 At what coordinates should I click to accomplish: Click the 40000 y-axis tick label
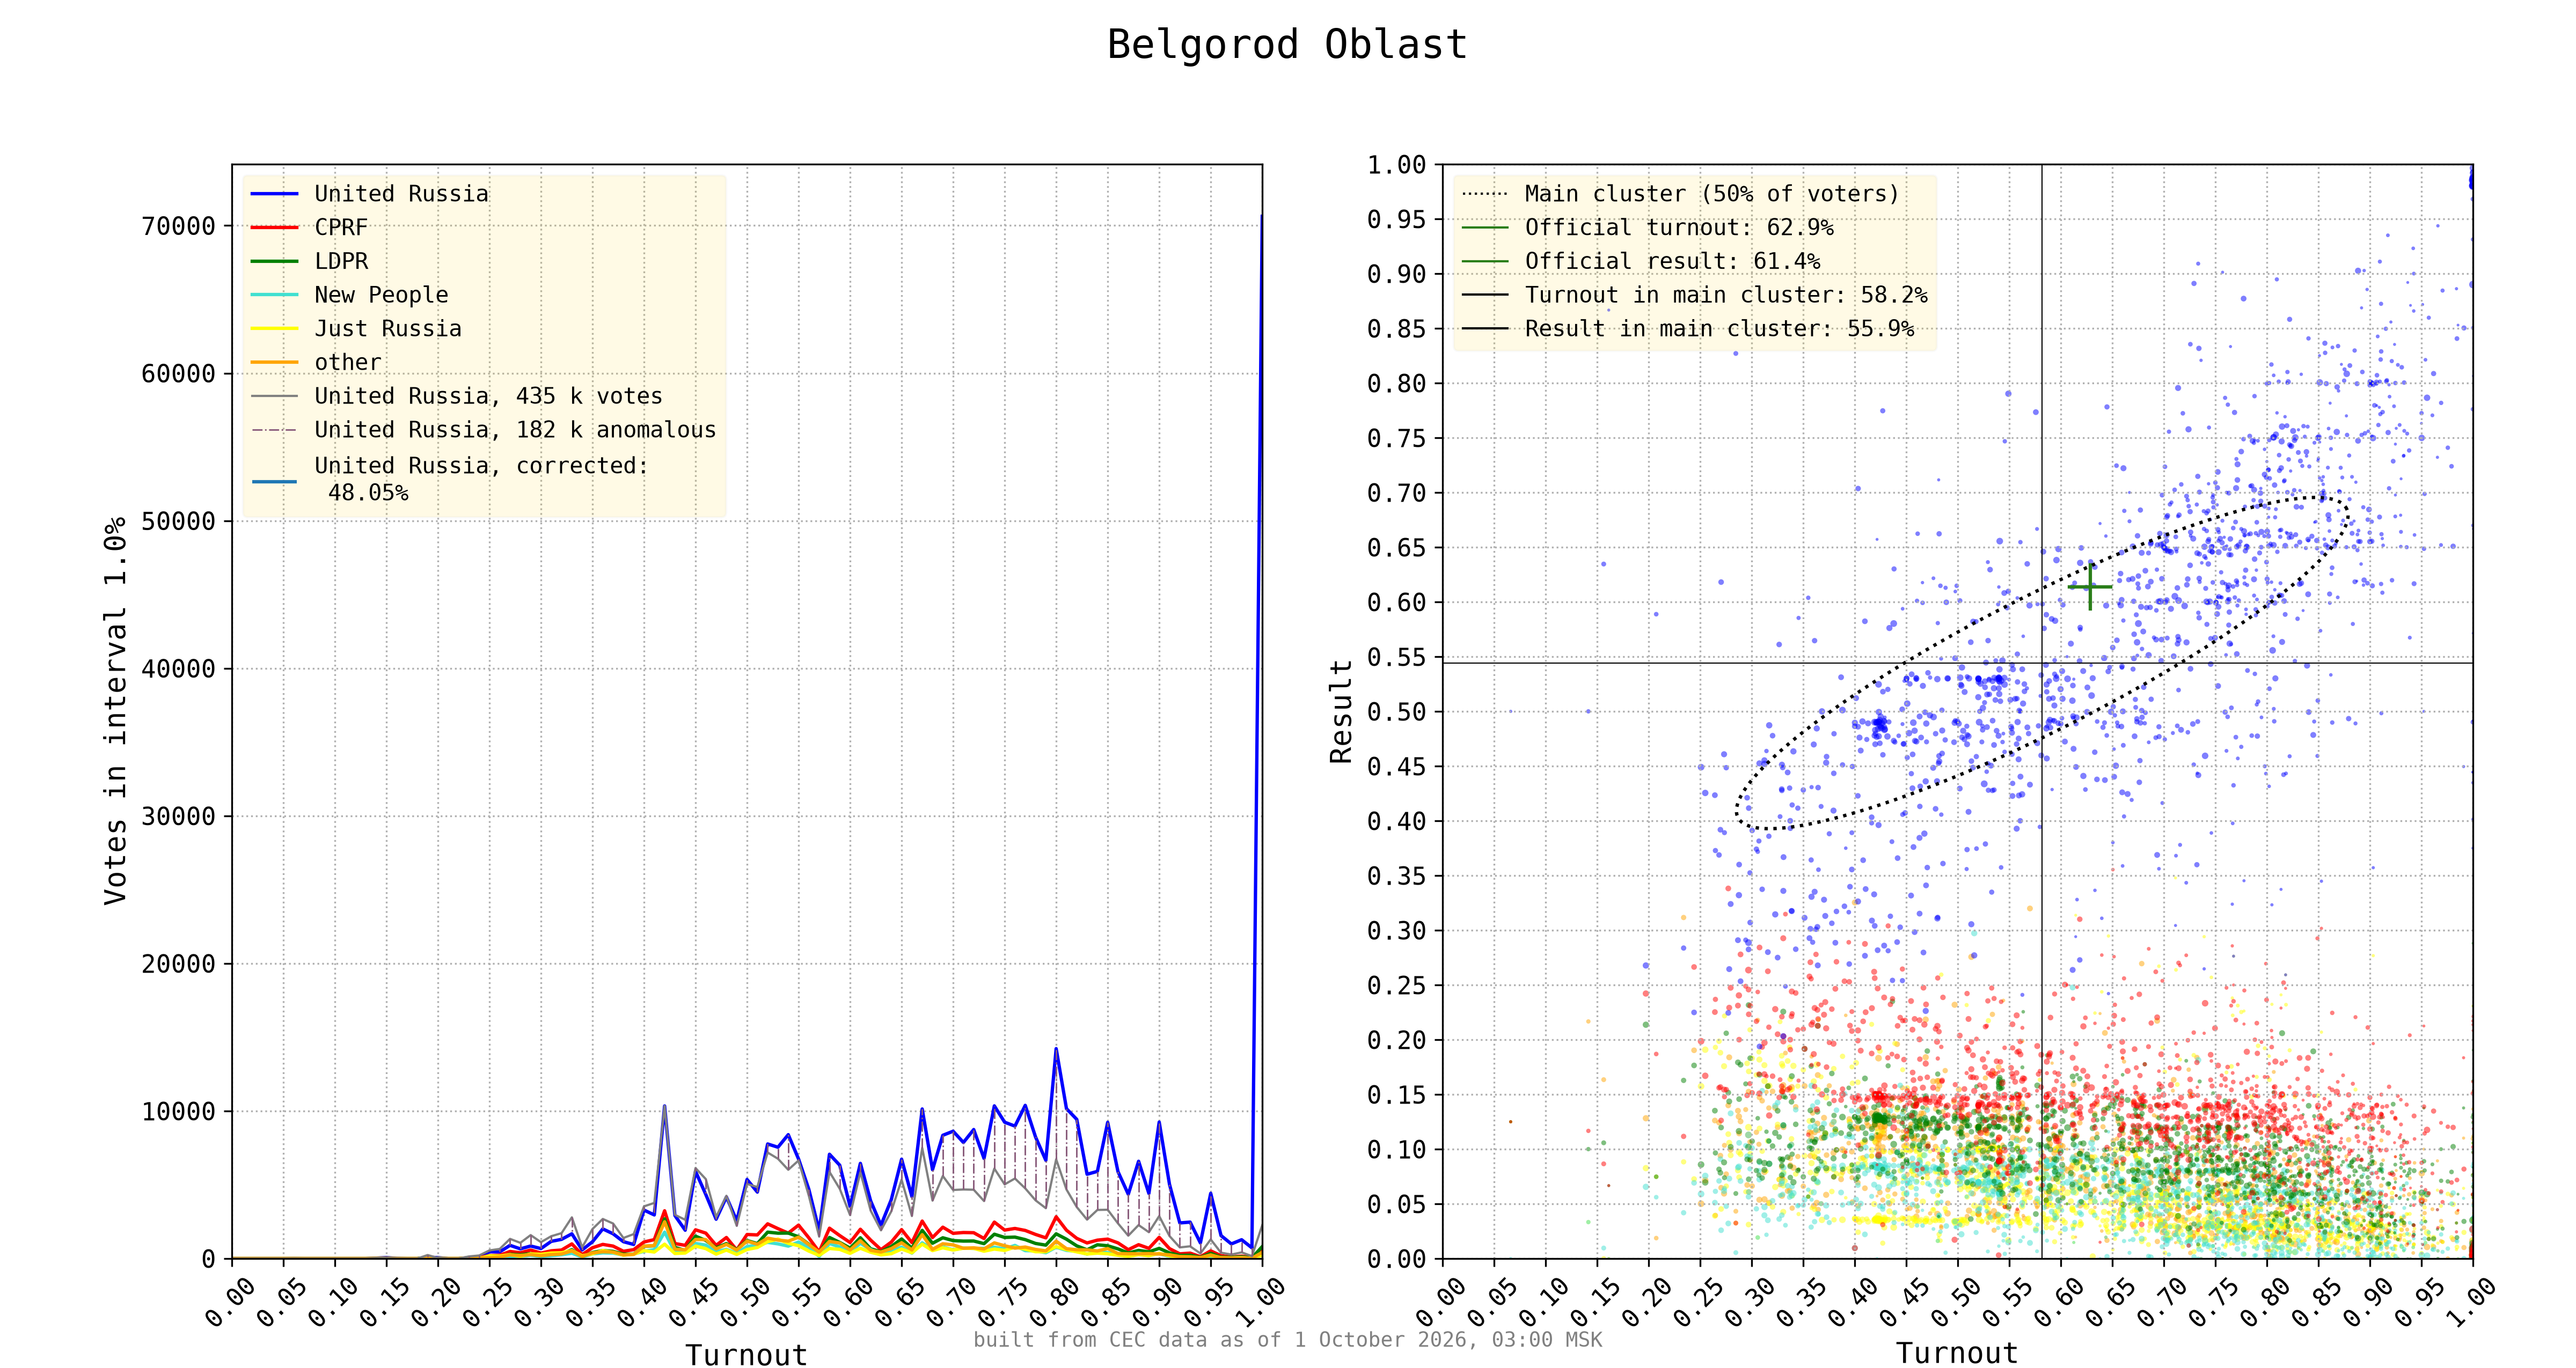178,669
